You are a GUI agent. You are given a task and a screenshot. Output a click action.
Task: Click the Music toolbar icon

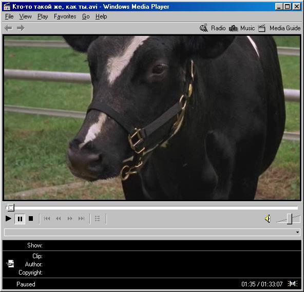233,28
